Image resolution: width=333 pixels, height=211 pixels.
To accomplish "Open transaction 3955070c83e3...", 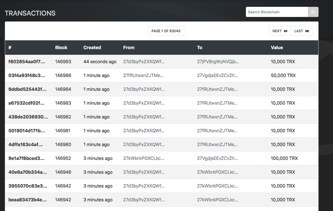I will click(28, 186).
